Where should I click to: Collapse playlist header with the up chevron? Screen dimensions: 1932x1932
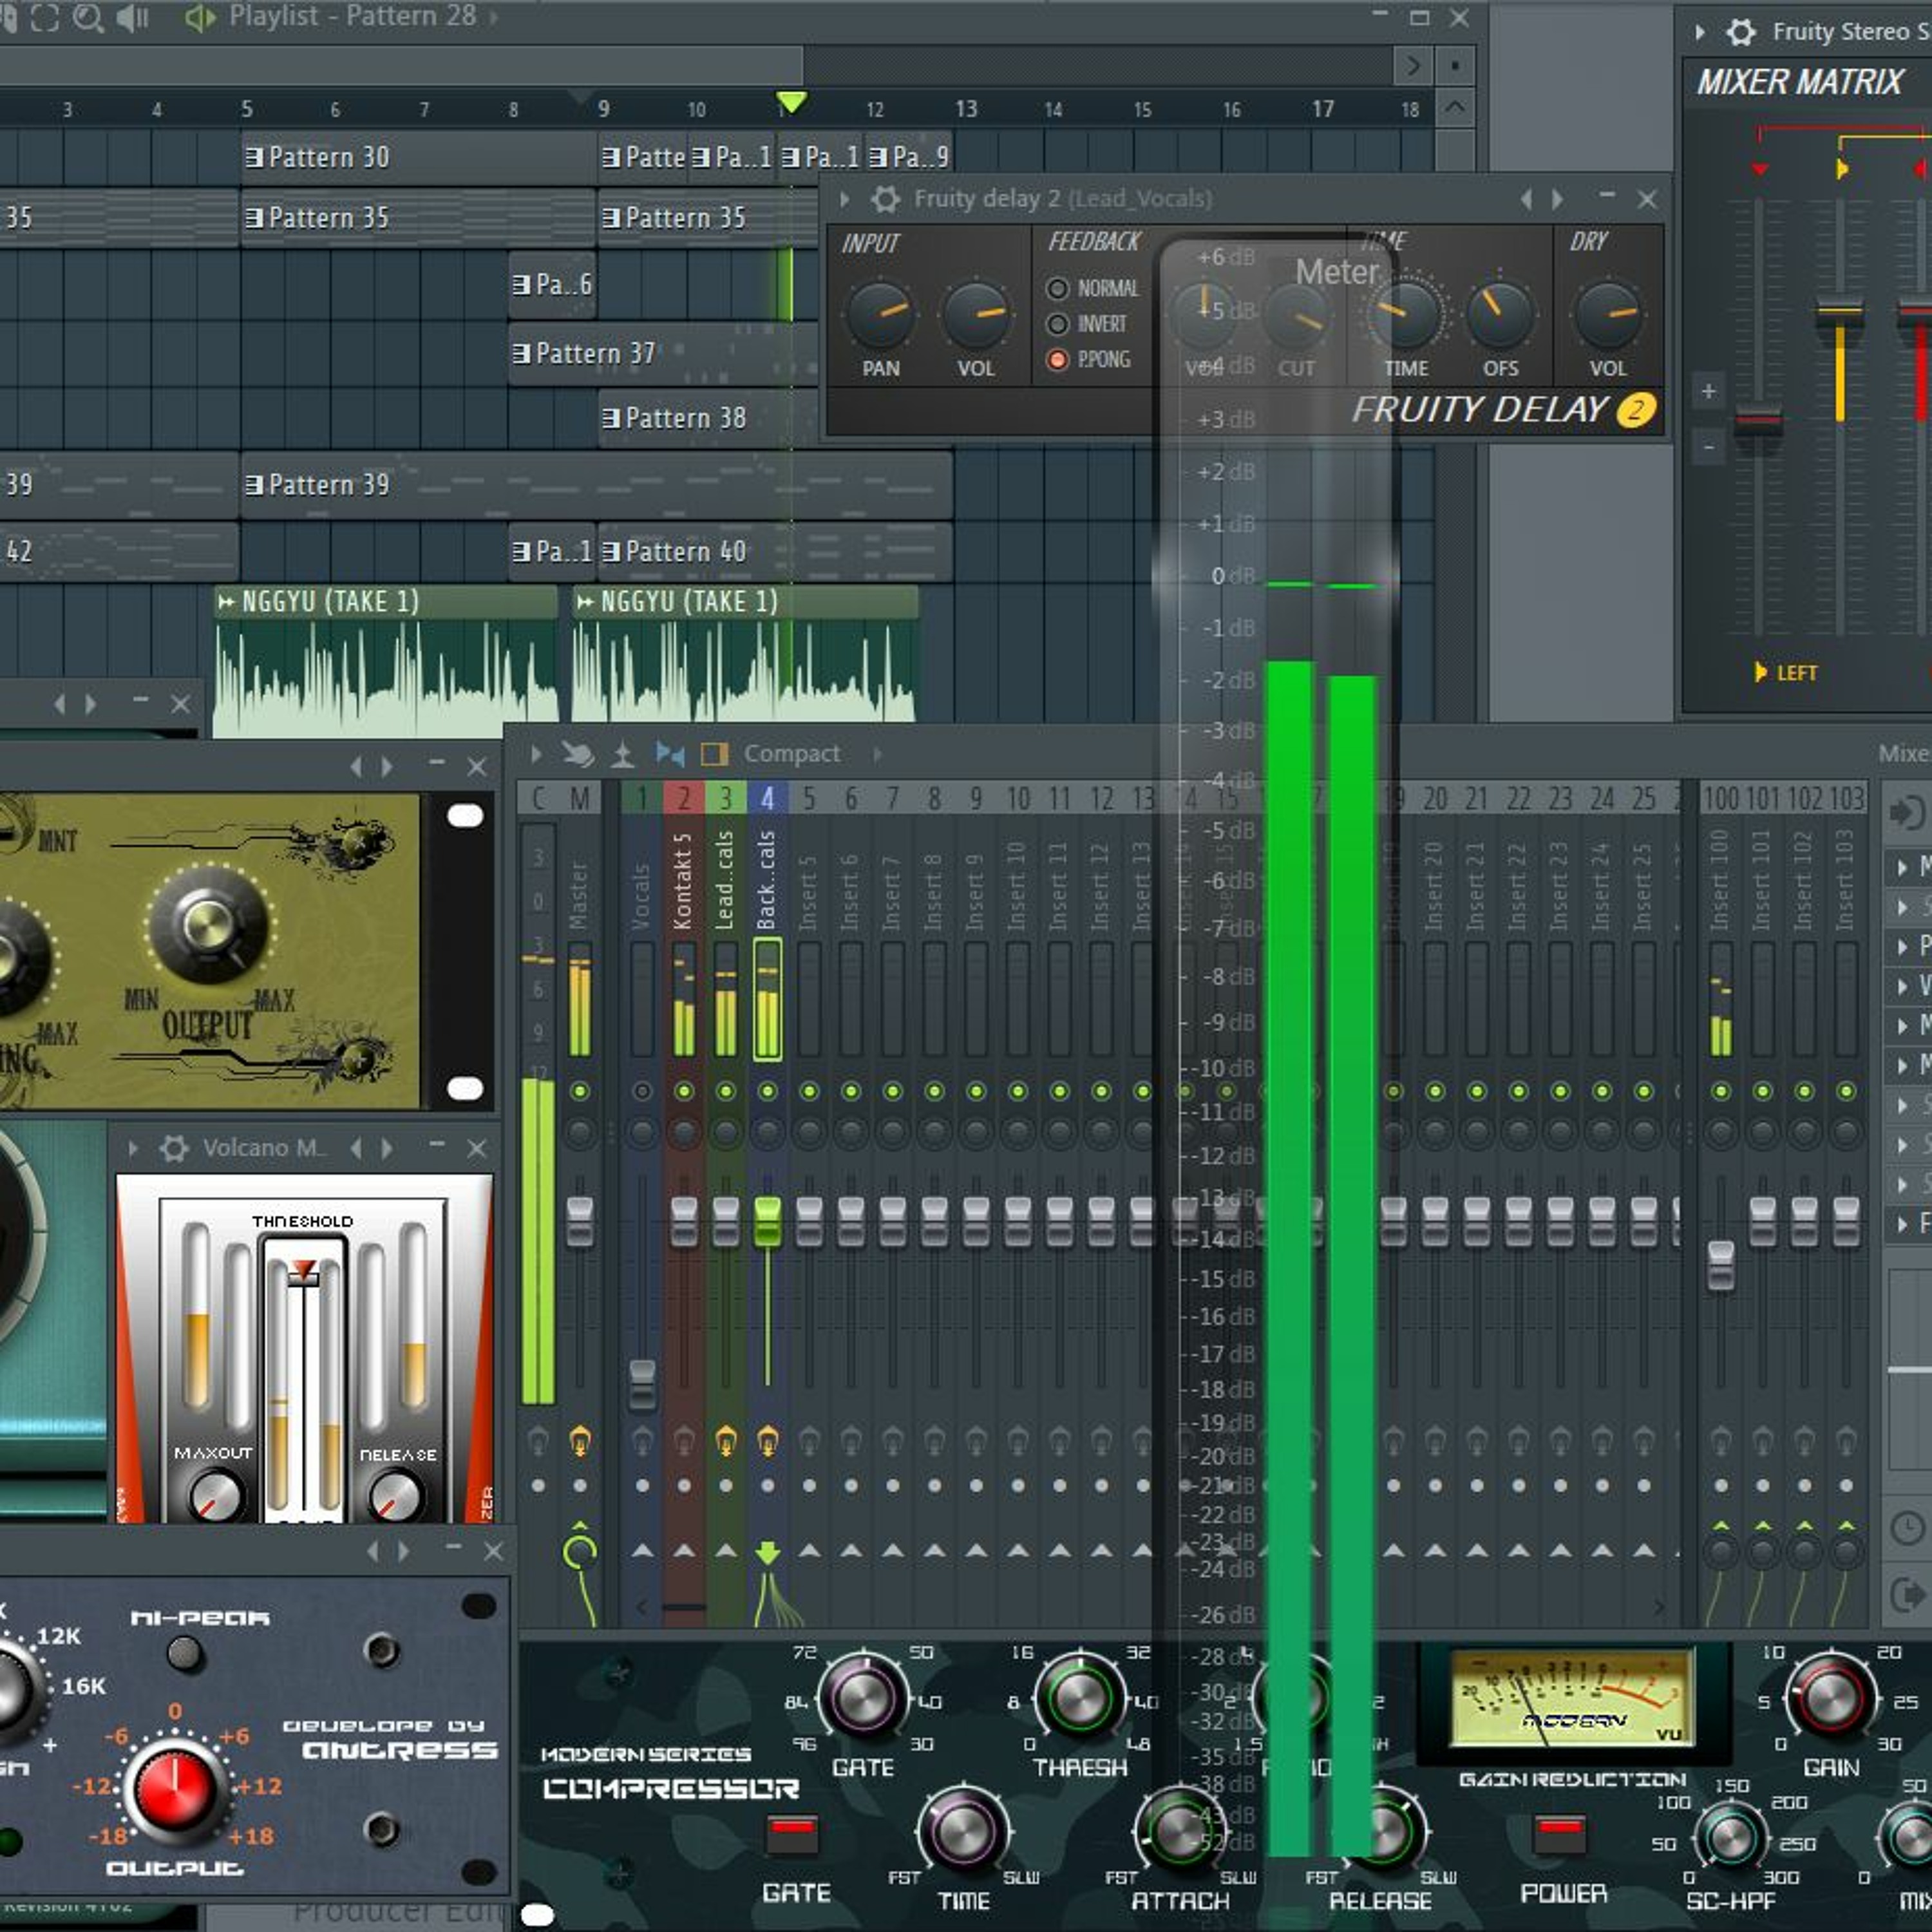(1455, 106)
